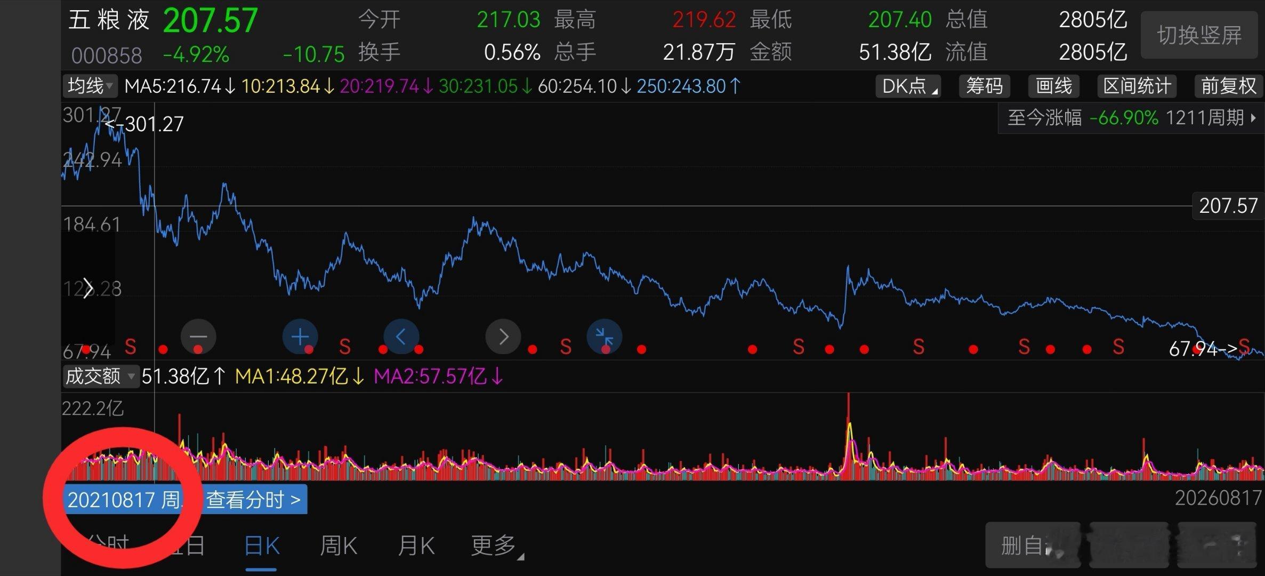Screen dimensions: 1265x576
Task: Click the first red S signal marker
Action: coord(131,347)
